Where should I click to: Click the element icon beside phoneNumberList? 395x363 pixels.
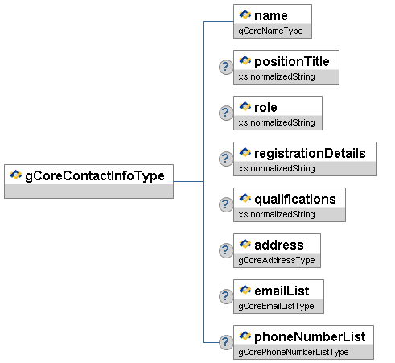coord(245,336)
